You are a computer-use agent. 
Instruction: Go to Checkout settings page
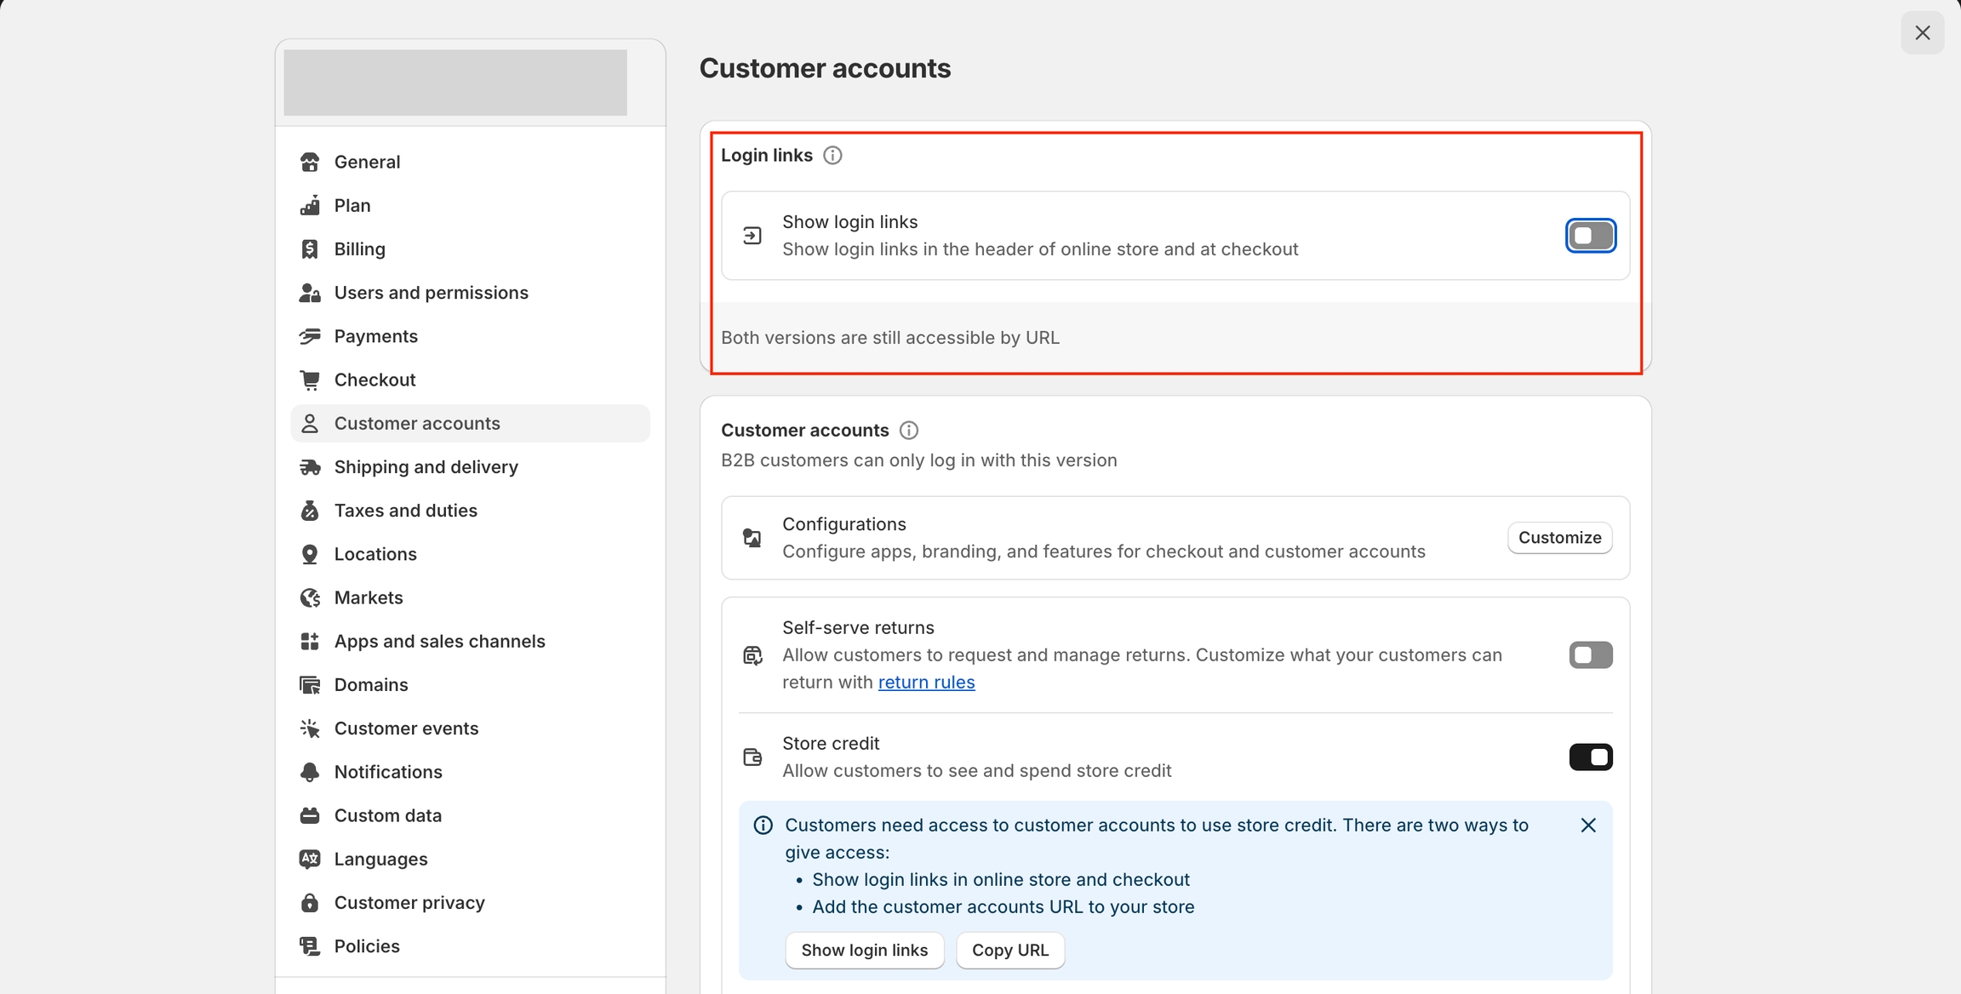pyautogui.click(x=374, y=380)
